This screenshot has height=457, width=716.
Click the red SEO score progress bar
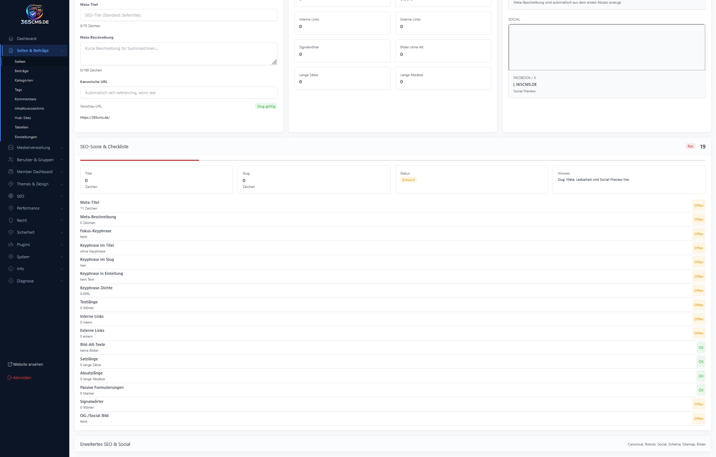[x=139, y=160]
